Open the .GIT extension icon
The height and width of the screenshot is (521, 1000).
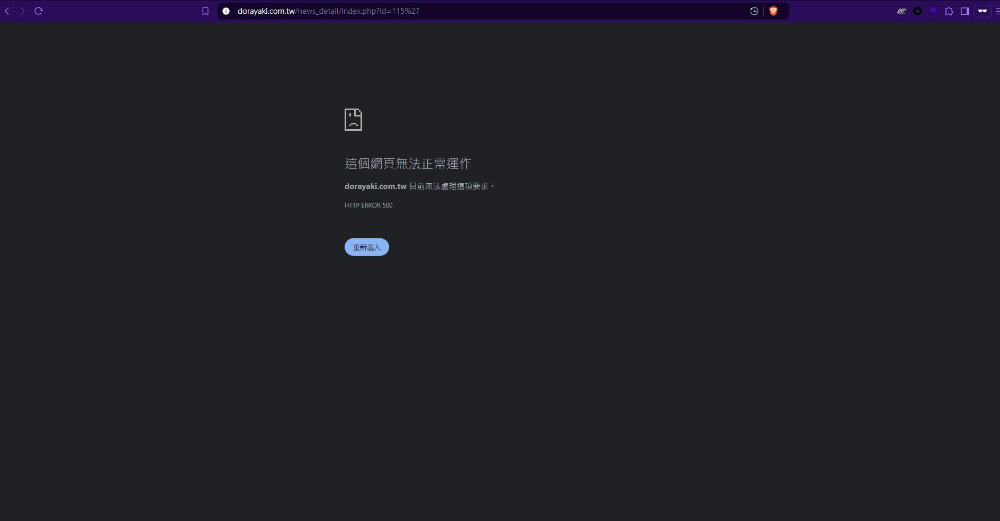tap(902, 11)
